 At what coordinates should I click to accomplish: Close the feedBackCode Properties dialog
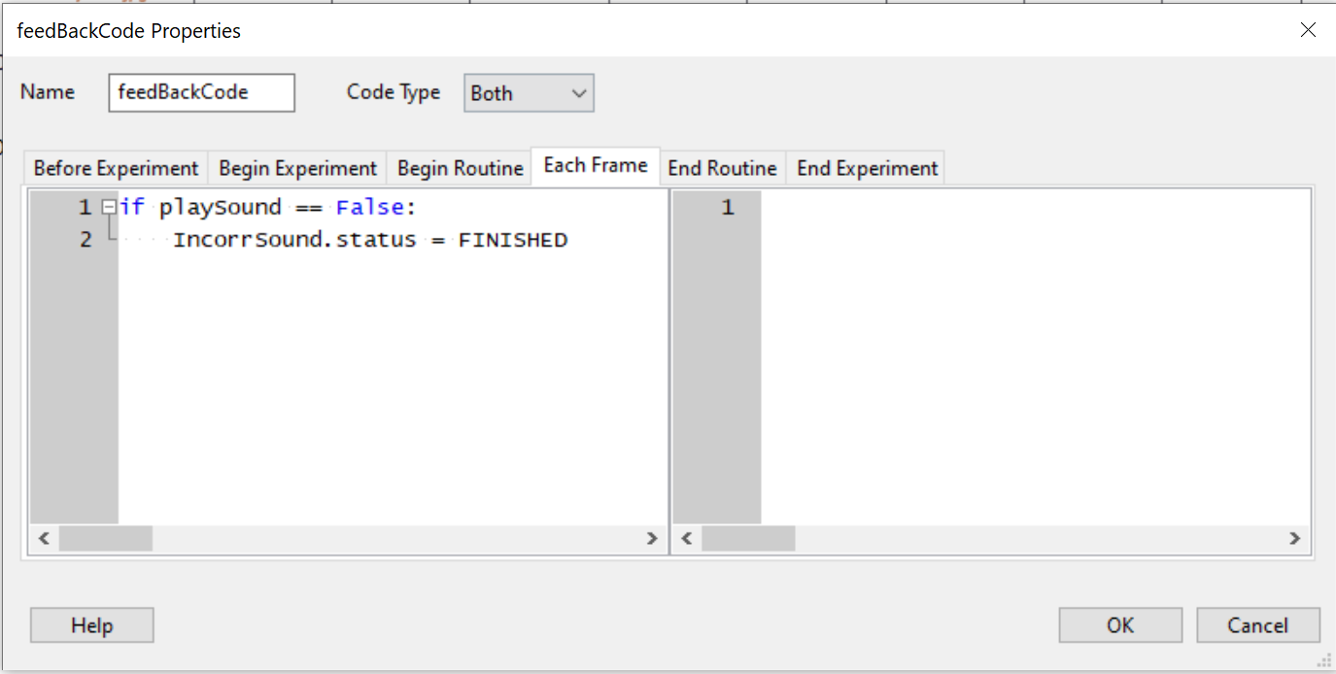1308,30
